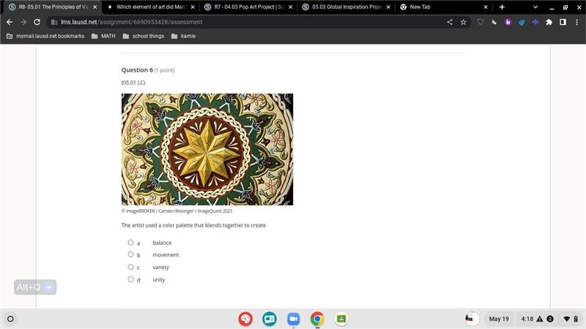Viewport: 586px width, 329px height.
Task: Open a new browser tab
Action: coord(502,7)
